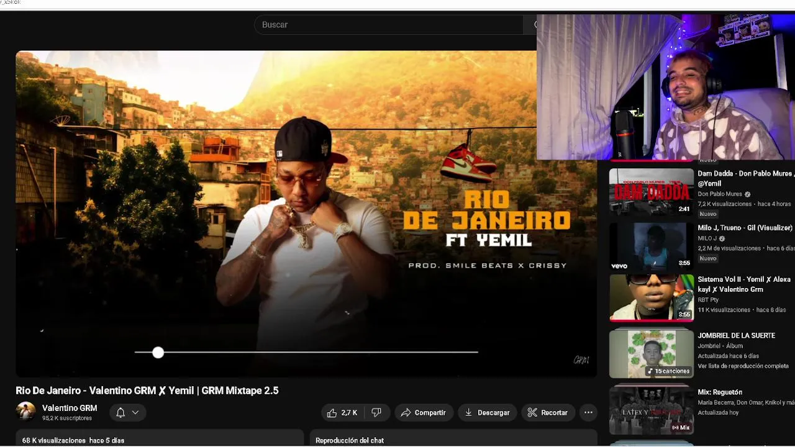Click the video title 'Rio De Janeiro - Valentino GRM'
This screenshot has width=795, height=447.
(147, 391)
